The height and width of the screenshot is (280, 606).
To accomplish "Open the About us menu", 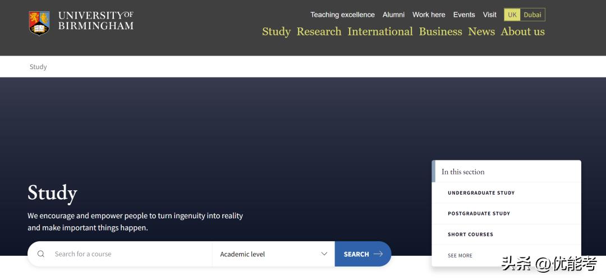I will tap(522, 32).
